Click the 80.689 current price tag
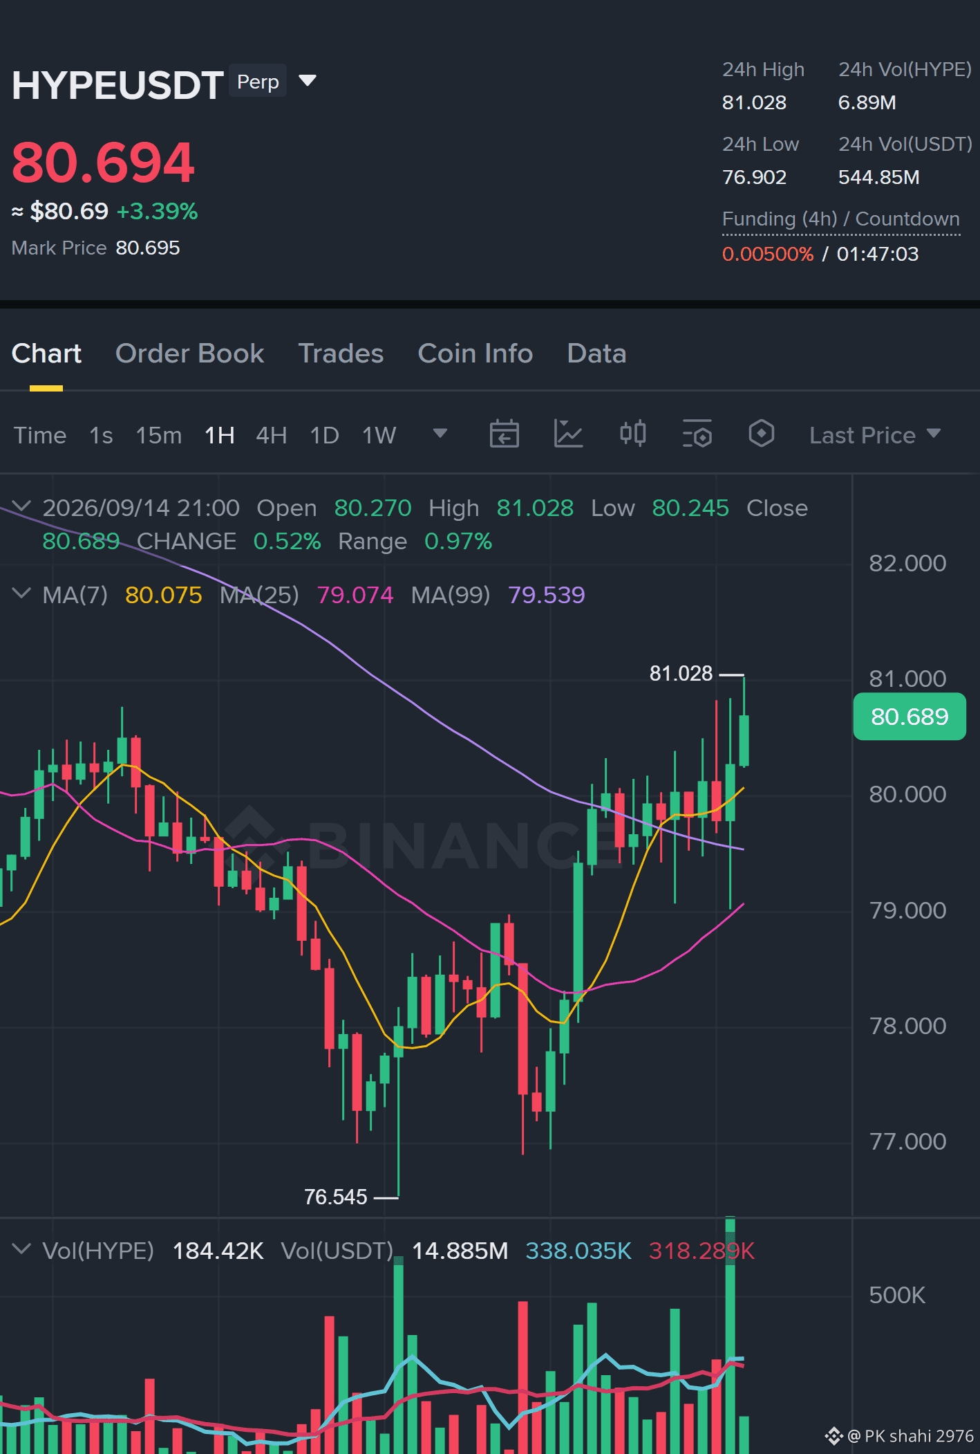Image resolution: width=980 pixels, height=1454 pixels. 910,717
